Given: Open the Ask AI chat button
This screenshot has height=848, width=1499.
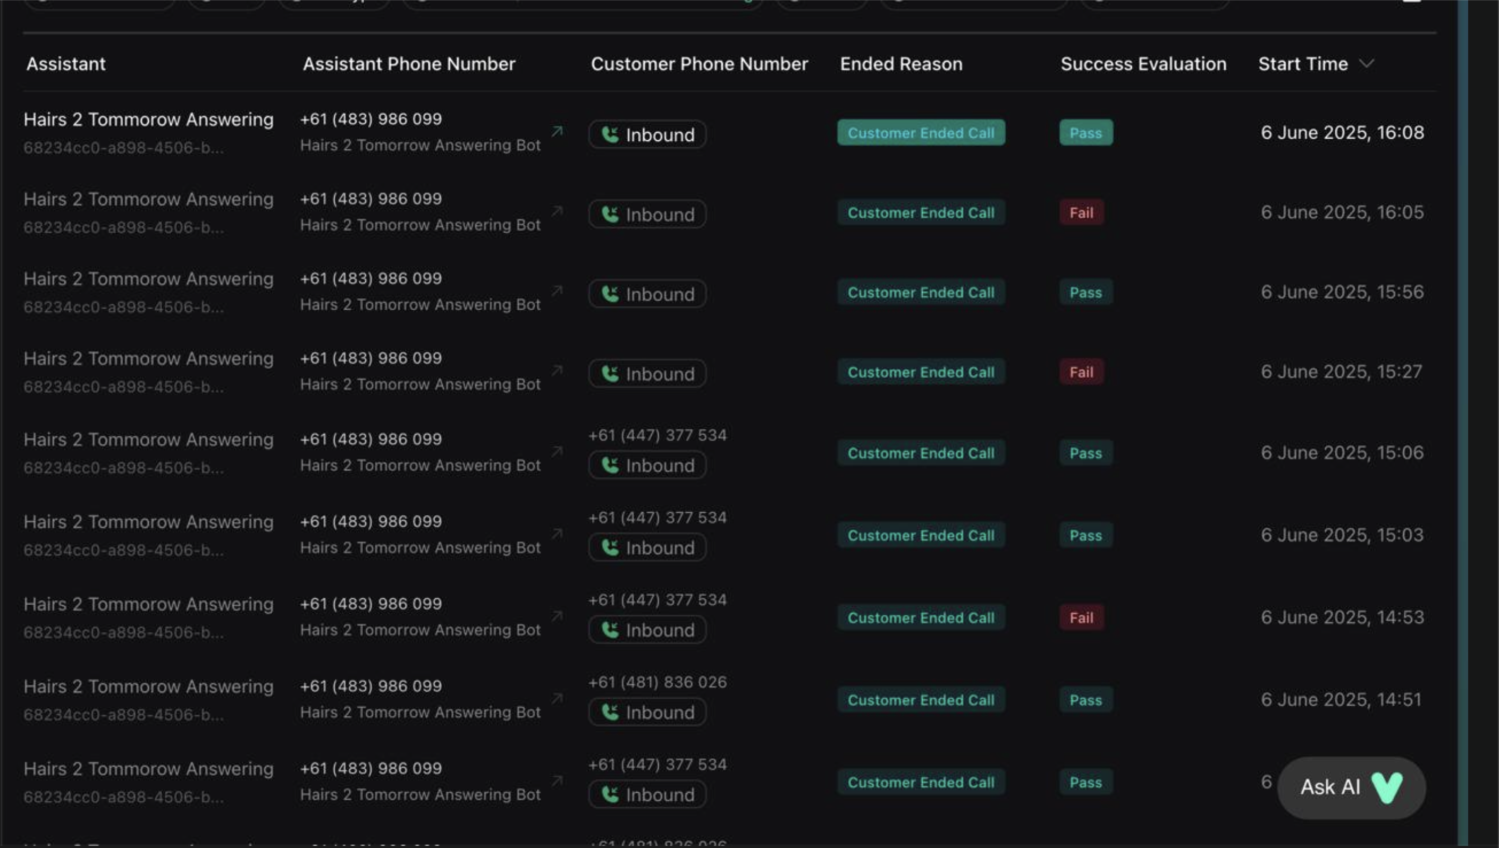Looking at the screenshot, I should 1330,787.
